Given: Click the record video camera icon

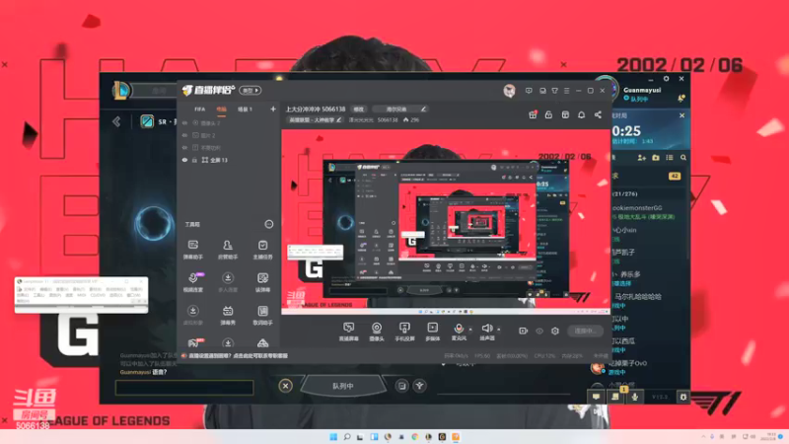Looking at the screenshot, I should (x=523, y=331).
